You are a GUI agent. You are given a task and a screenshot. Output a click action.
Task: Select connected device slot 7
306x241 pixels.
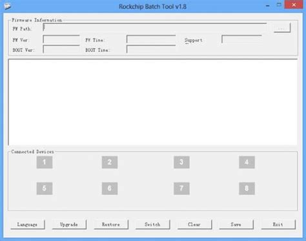coord(181,189)
